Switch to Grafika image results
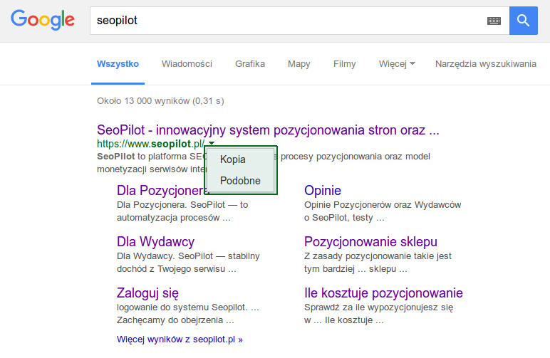 click(x=250, y=64)
